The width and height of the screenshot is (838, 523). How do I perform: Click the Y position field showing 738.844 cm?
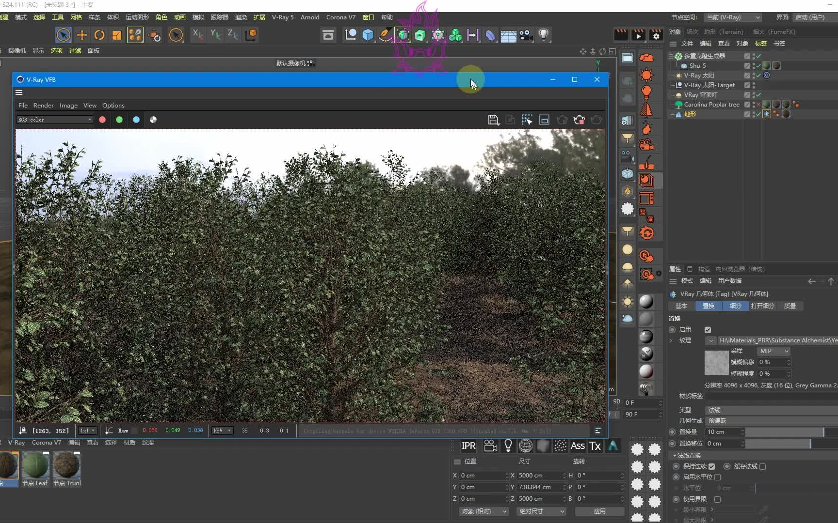pos(538,487)
